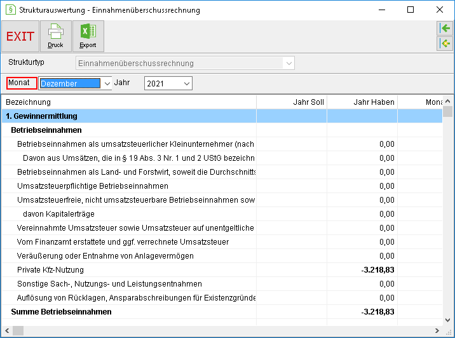
Task: Click the Bezeichnung column header
Action: pos(129,102)
